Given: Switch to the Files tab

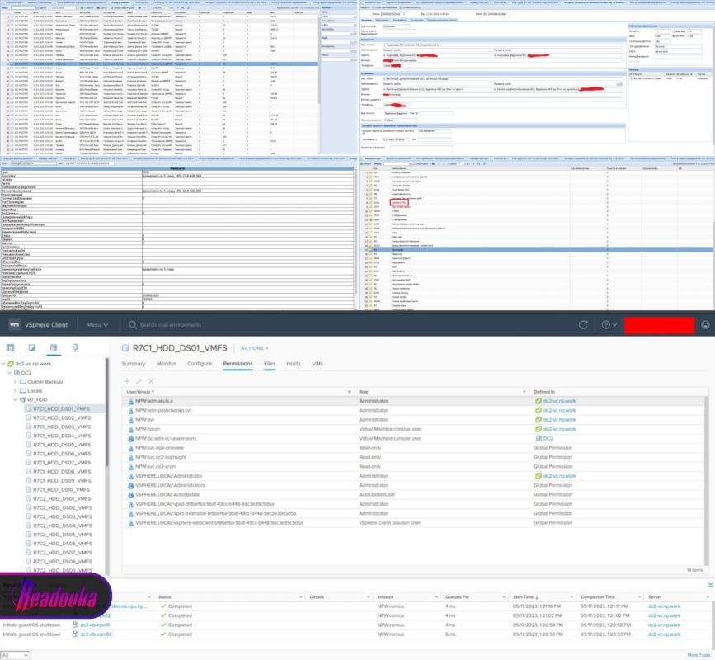Looking at the screenshot, I should tap(270, 364).
